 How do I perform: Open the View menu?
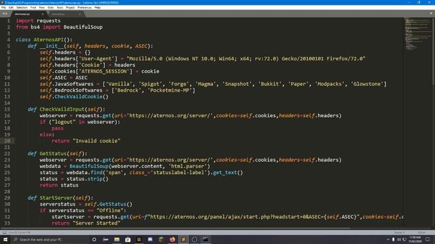(41, 7)
